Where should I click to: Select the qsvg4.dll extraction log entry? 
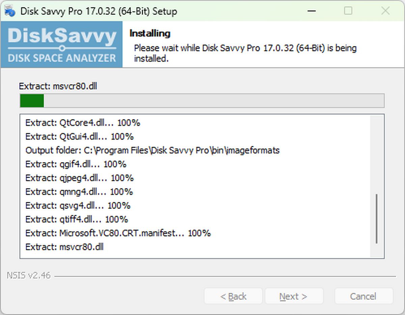pos(78,205)
